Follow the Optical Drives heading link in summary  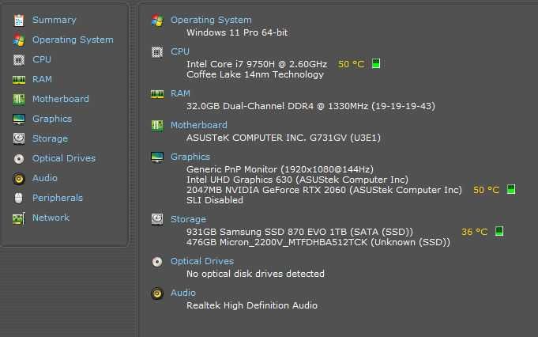pos(202,261)
